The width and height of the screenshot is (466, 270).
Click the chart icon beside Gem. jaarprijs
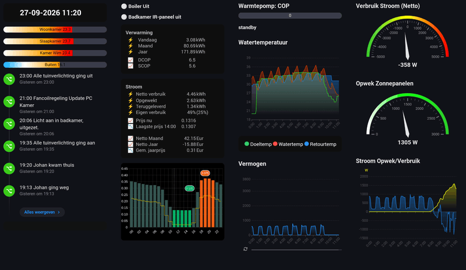pyautogui.click(x=130, y=150)
